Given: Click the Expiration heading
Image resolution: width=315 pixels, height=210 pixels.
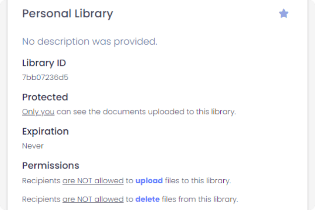Looking at the screenshot, I should click(x=45, y=131).
